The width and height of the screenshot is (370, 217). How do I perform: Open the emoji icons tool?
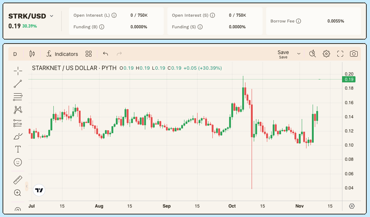coord(18,162)
